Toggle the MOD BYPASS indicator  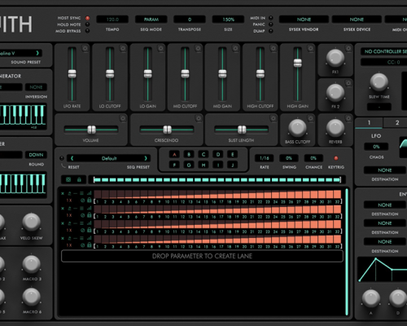click(x=87, y=31)
